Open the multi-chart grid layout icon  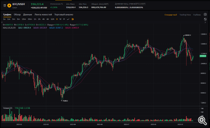click(x=205, y=15)
